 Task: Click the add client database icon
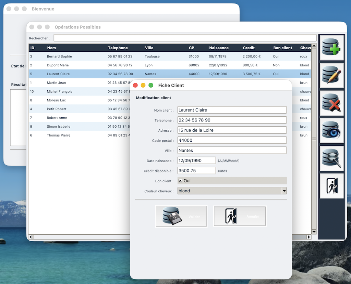(x=331, y=48)
